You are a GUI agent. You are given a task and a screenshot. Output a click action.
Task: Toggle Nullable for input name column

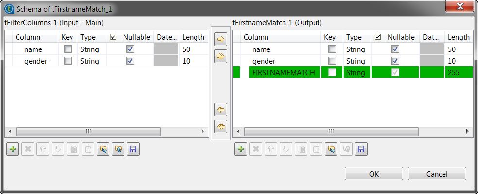point(130,49)
